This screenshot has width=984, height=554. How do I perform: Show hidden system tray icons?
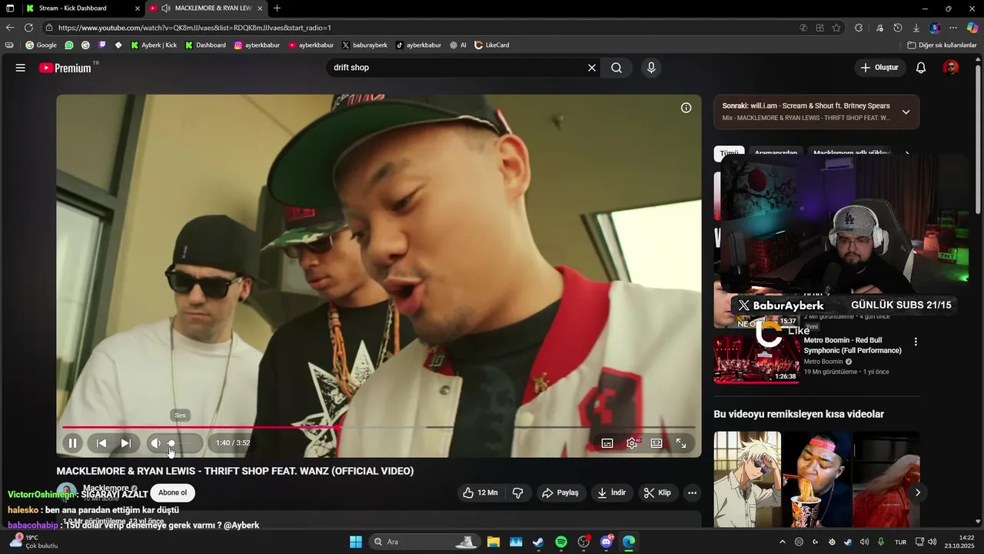pos(783,542)
